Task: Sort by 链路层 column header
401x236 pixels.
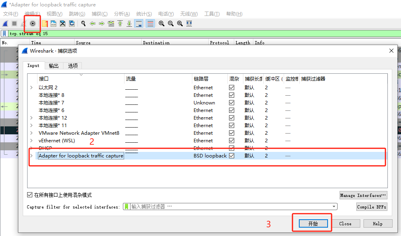Action: click(210, 79)
